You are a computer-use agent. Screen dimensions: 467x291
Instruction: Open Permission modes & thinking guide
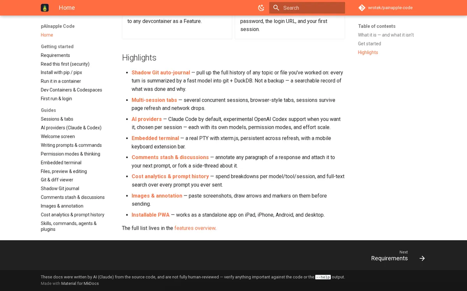[70, 154]
